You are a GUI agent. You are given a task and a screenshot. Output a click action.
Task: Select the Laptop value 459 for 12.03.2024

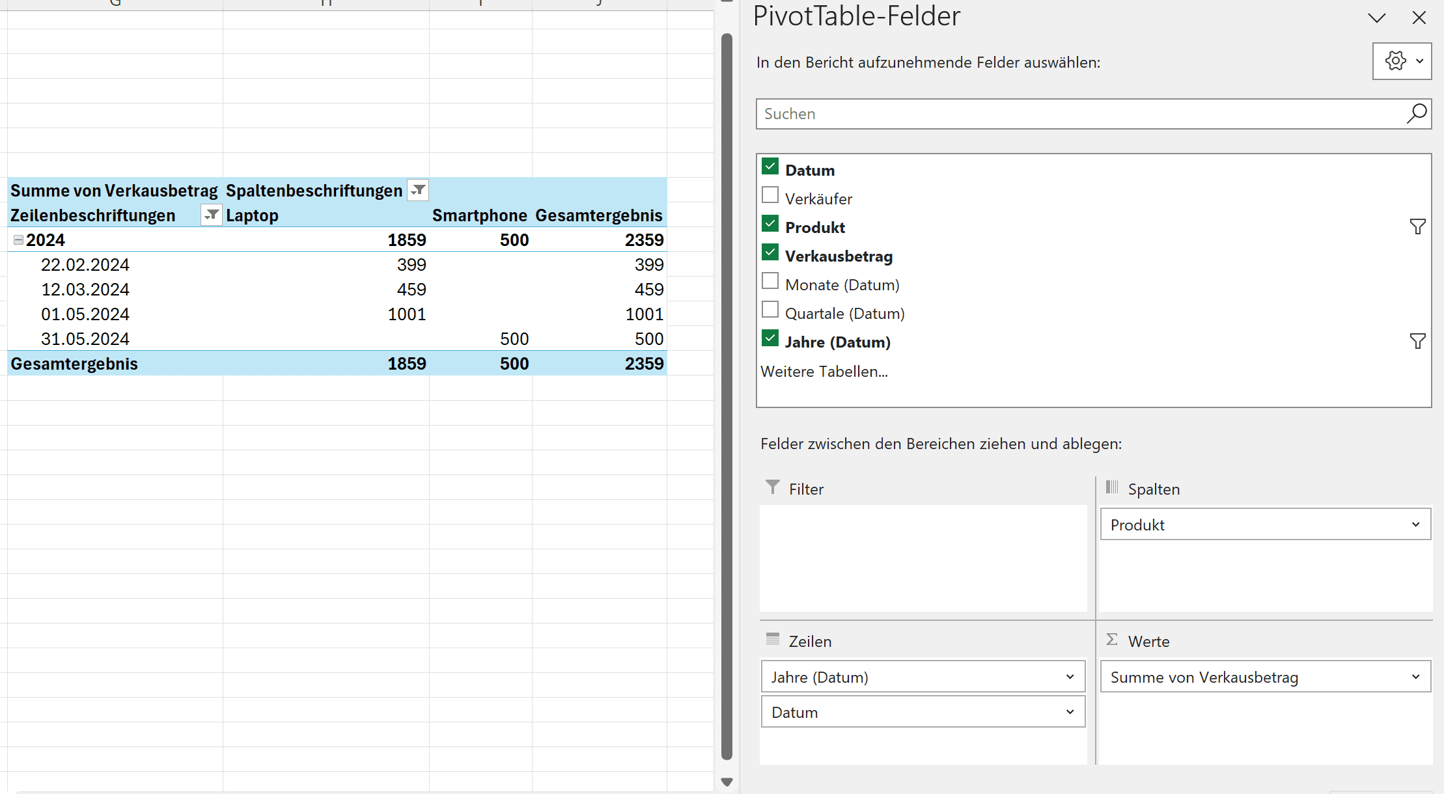coord(326,290)
